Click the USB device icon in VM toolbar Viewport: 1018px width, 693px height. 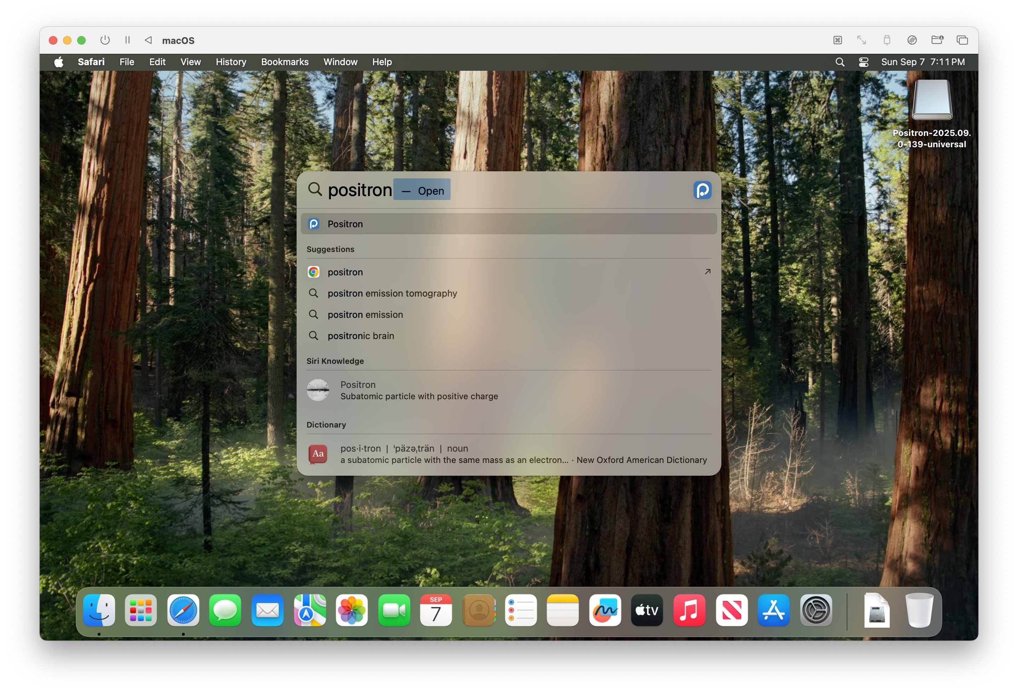tap(887, 40)
